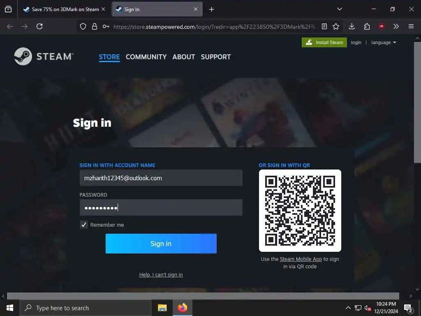Open the SUPPORT page
Image resolution: width=421 pixels, height=316 pixels.
tap(216, 57)
